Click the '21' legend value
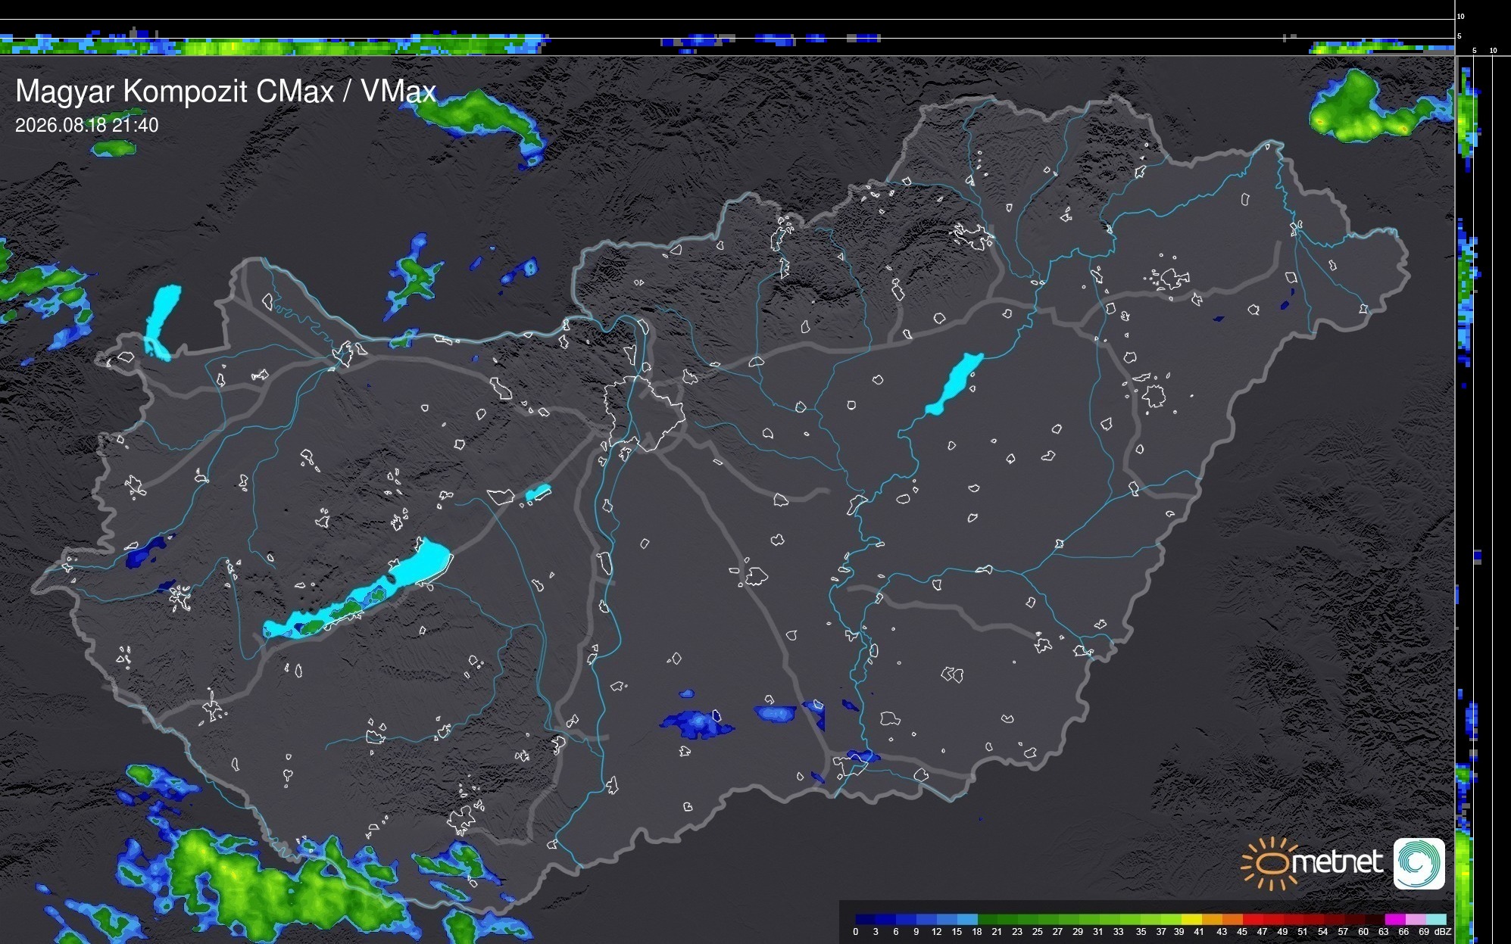Viewport: 1511px width, 944px height. tap(997, 932)
